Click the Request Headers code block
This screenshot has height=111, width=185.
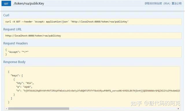pos(92,52)
